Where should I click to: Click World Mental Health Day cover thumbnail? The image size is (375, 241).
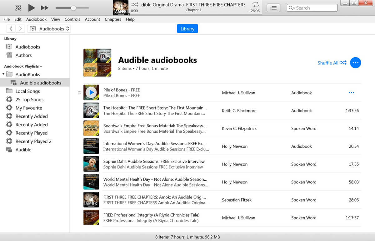coord(91,182)
